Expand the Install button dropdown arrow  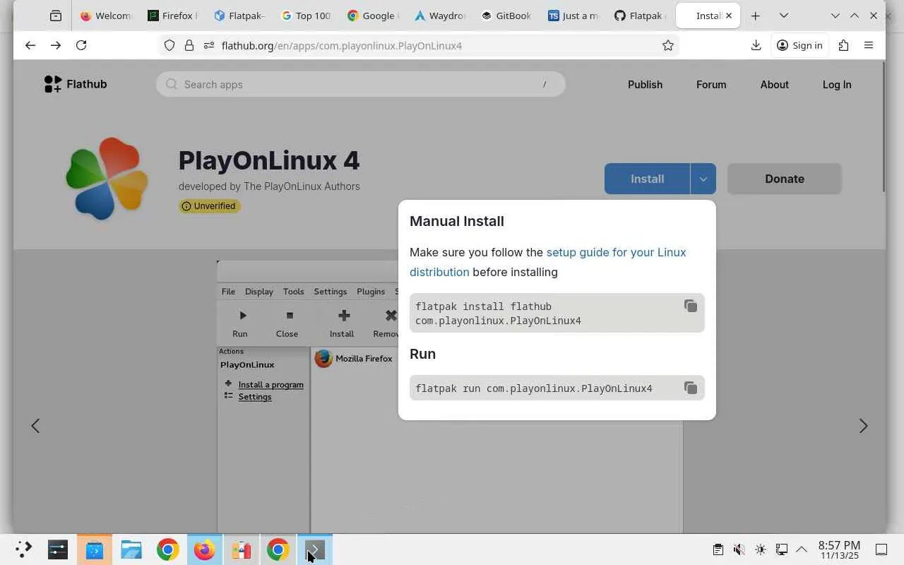703,179
